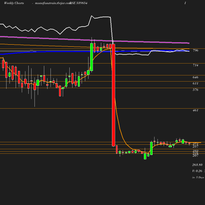Click the price label '461'
Image resolution: width=205 pixels, height=205 pixels.
point(196,110)
